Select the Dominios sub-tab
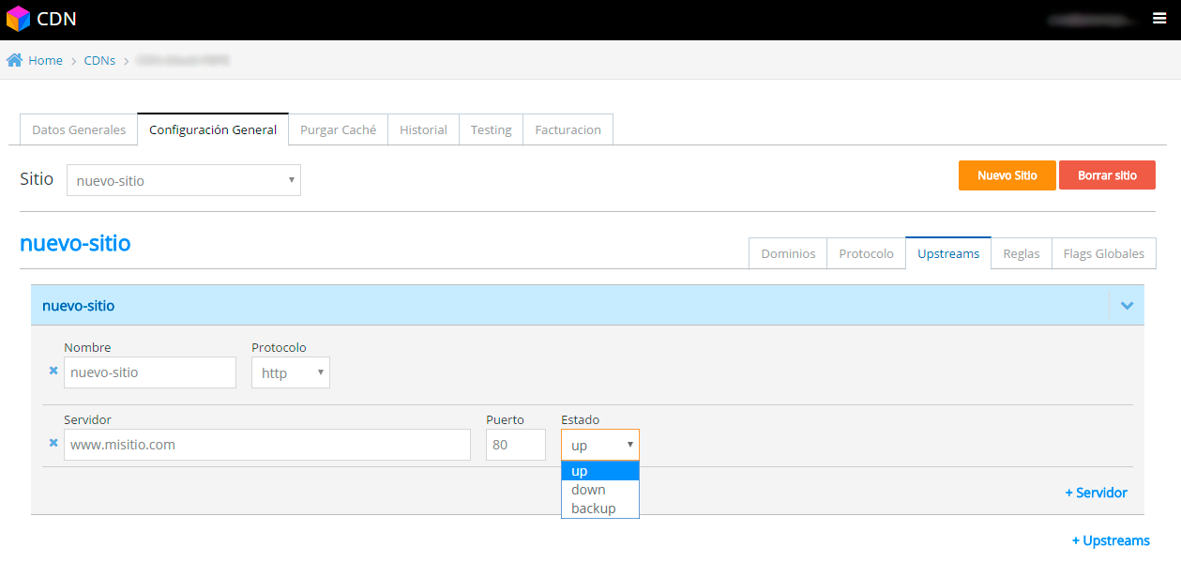This screenshot has height=577, width=1181. [788, 253]
